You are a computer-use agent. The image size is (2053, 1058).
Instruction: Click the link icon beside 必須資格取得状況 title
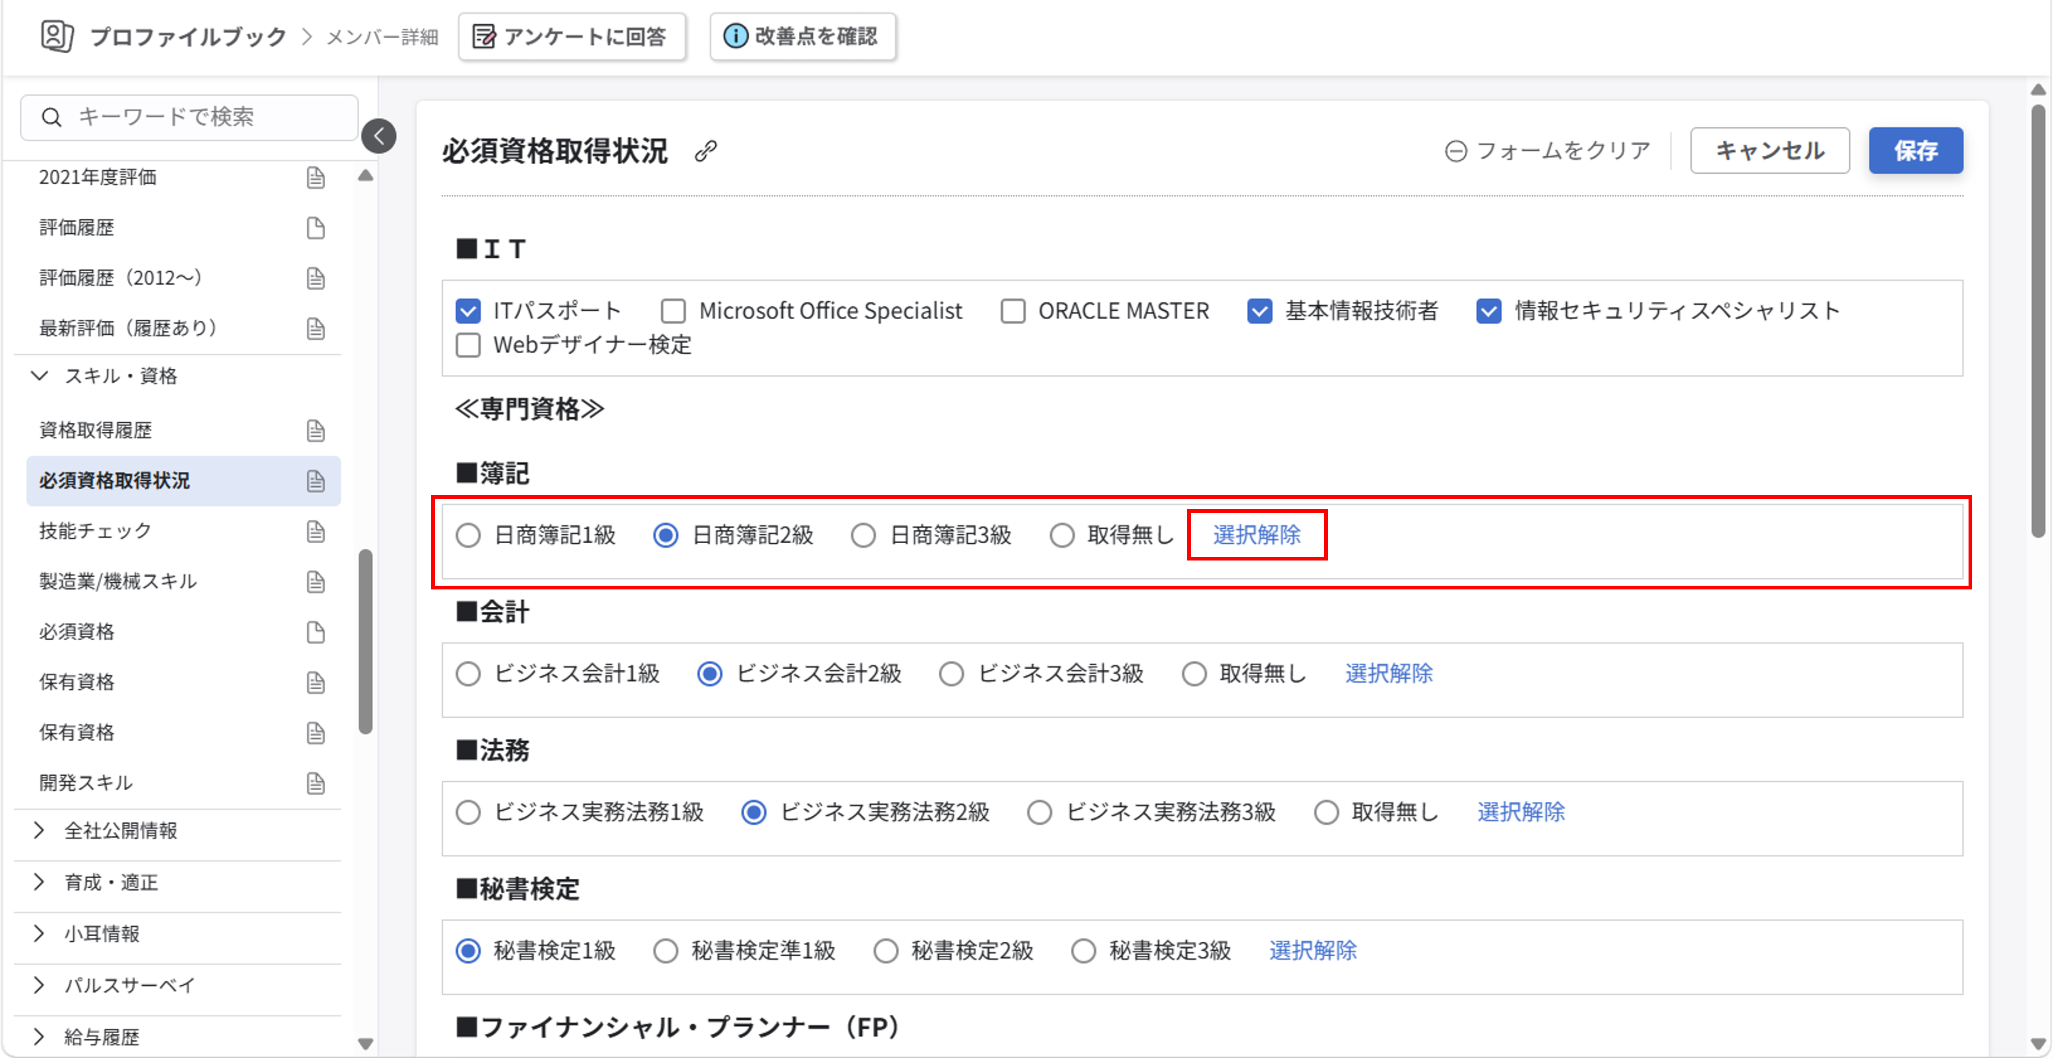pos(705,151)
